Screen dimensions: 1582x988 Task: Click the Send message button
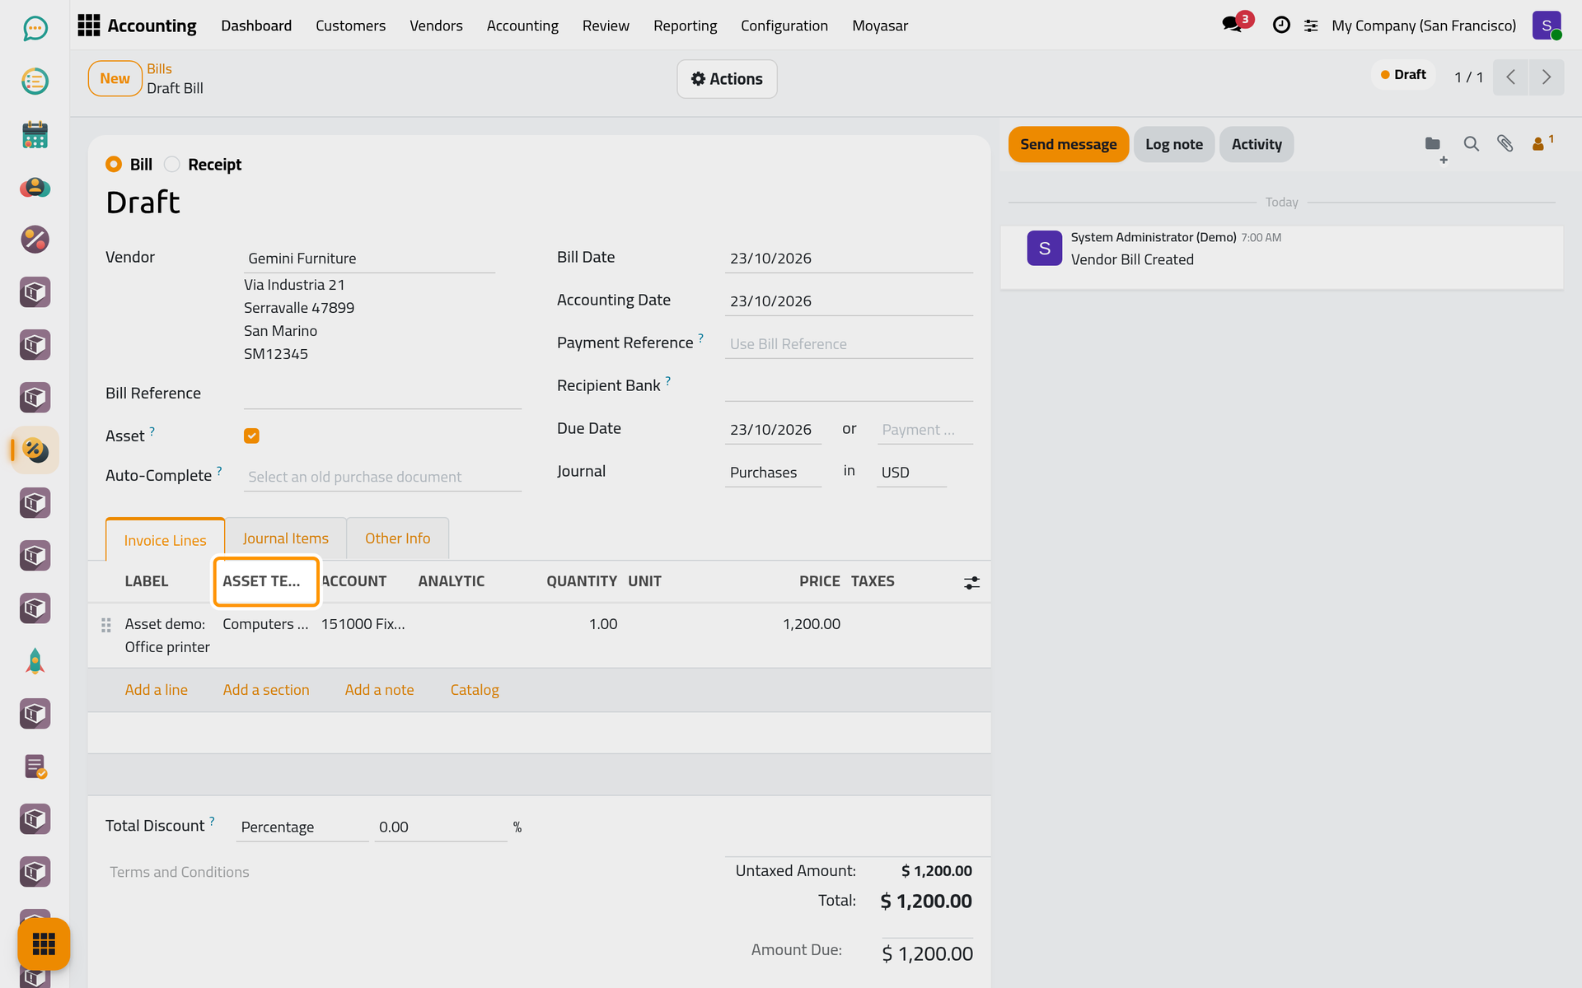(x=1068, y=144)
